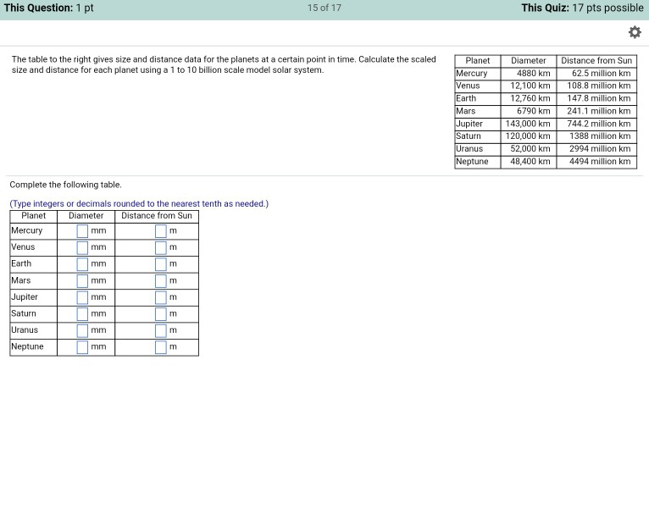Click 'This Quiz: 17 pts possible' text
649x520 pixels.
tap(582, 8)
